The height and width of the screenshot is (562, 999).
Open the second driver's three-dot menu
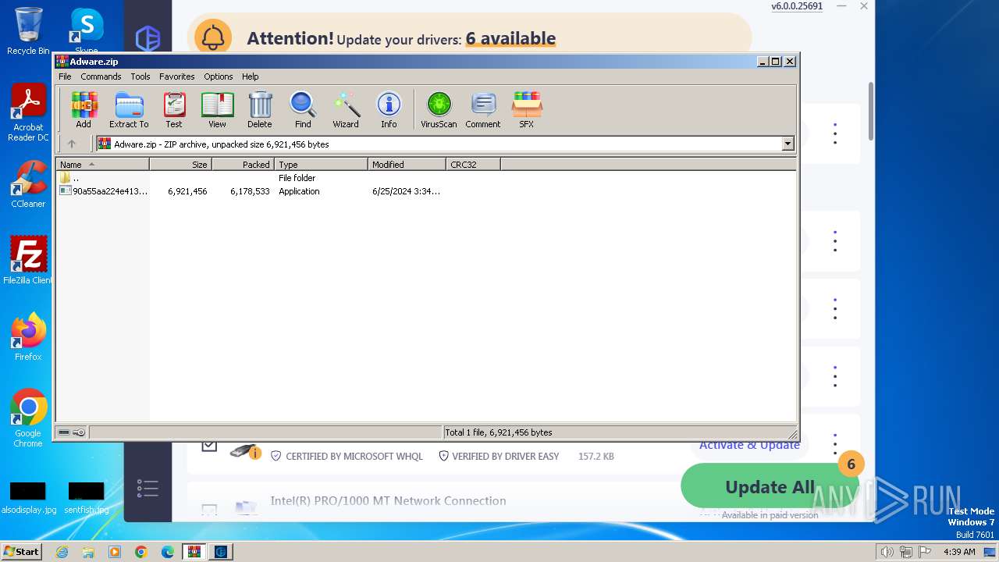pyautogui.click(x=835, y=241)
